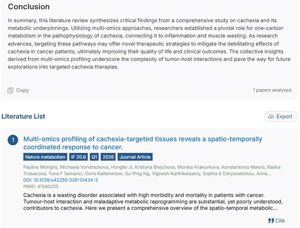The height and width of the screenshot is (228, 300).
Task: Click the cloud download icon in Export
Action: tap(271, 117)
